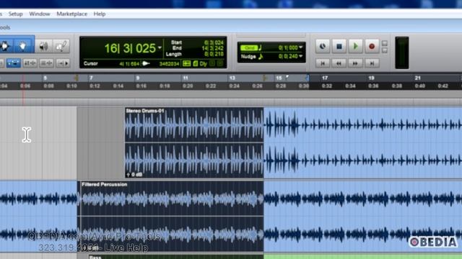The width and height of the screenshot is (462, 259).
Task: Click the main counter showing 16|3|025
Action: click(130, 48)
